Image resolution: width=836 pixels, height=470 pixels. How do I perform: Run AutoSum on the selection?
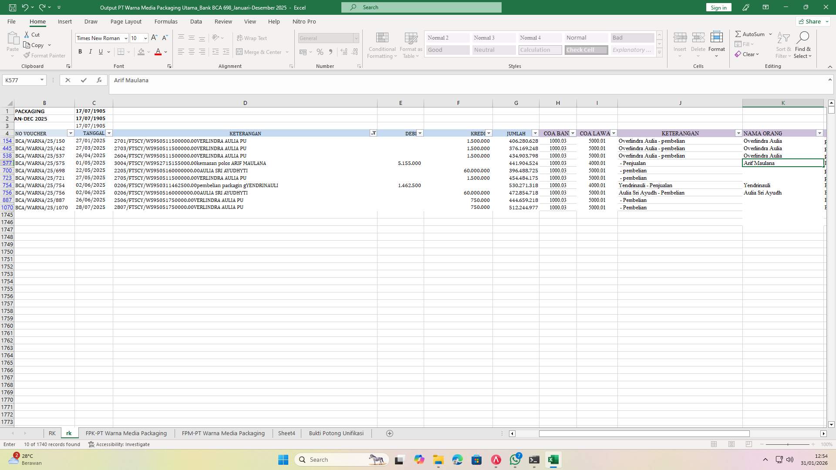click(x=751, y=34)
